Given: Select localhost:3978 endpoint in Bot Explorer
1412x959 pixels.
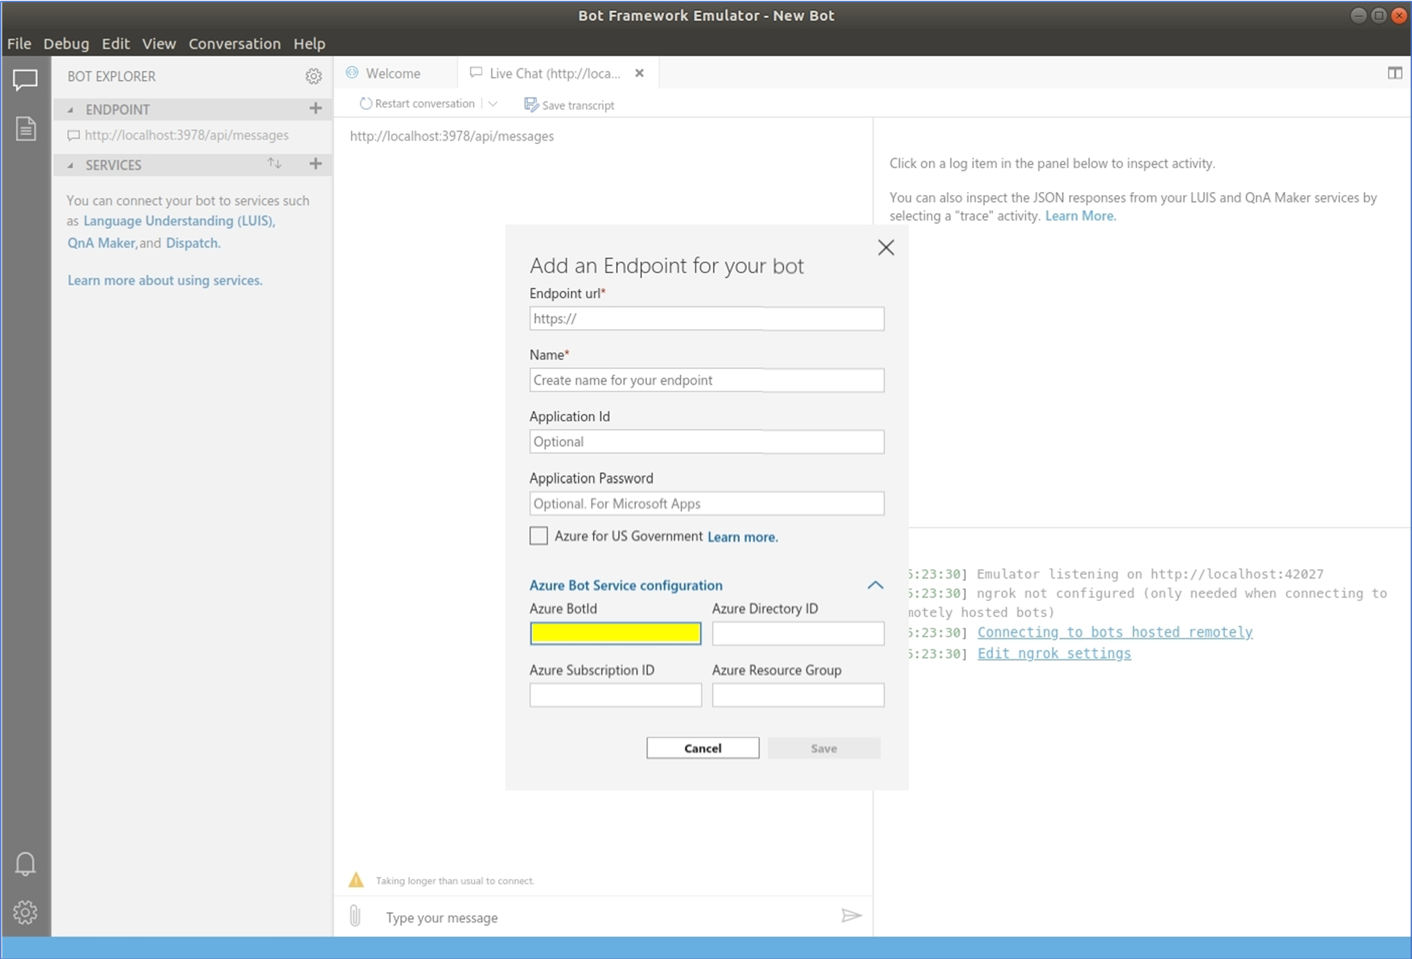Looking at the screenshot, I should [186, 135].
